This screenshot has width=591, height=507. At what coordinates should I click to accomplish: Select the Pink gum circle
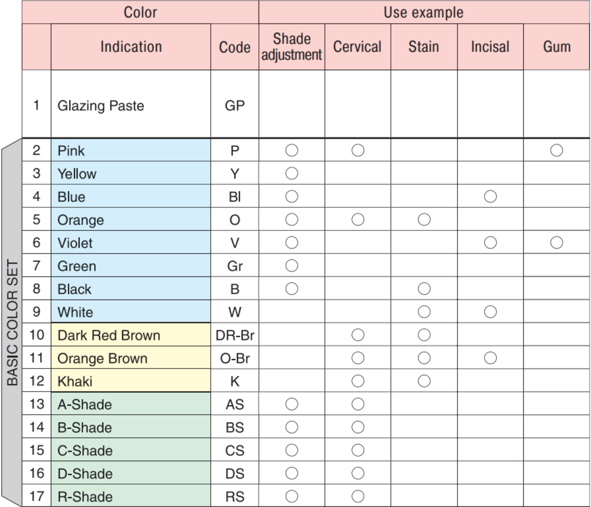(x=556, y=150)
